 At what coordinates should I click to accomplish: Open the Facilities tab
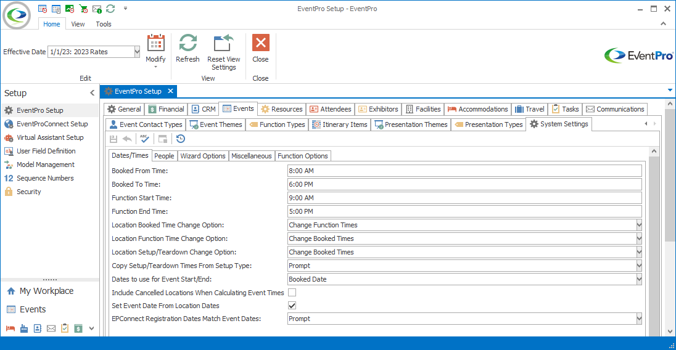[x=423, y=109]
